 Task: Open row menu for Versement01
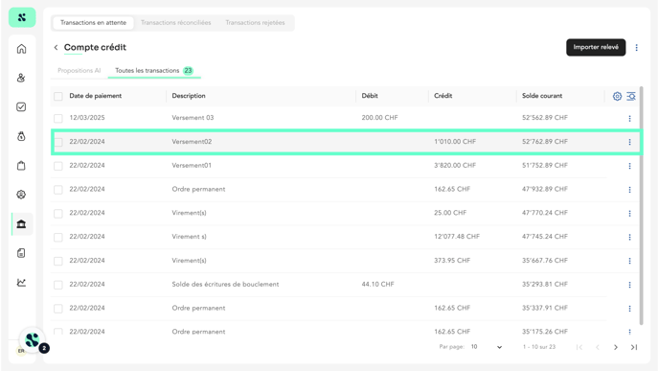(629, 166)
